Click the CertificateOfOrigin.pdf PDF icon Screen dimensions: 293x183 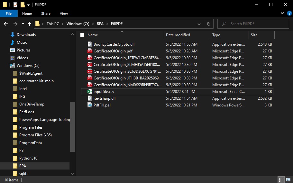click(90, 51)
